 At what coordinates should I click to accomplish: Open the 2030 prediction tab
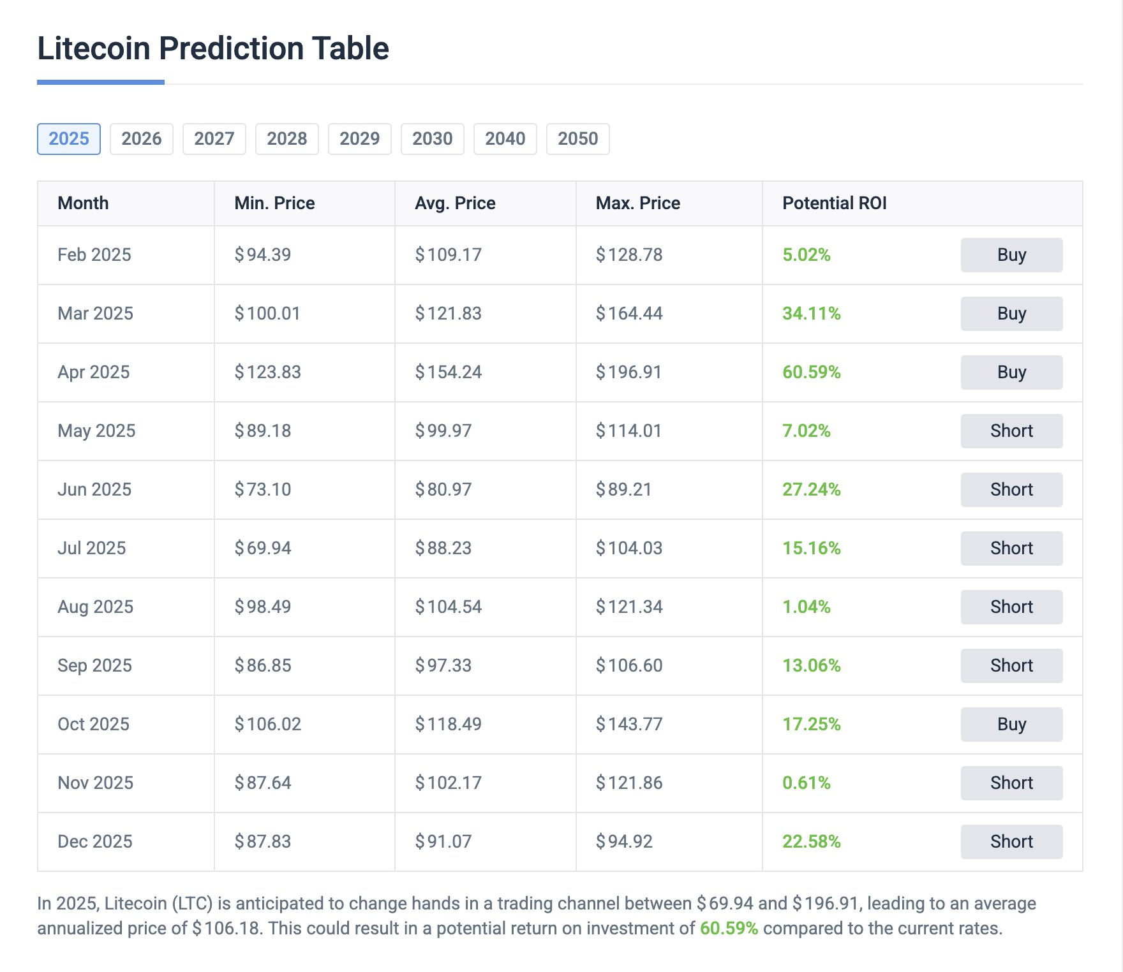pyautogui.click(x=433, y=139)
